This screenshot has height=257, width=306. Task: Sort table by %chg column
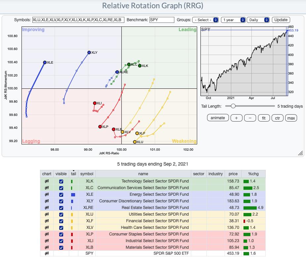click(x=253, y=174)
